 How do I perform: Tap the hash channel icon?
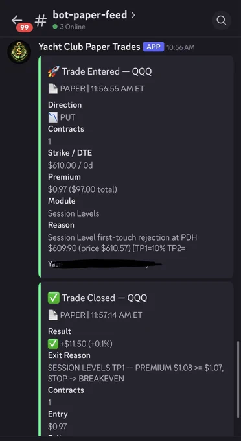pyautogui.click(x=41, y=21)
